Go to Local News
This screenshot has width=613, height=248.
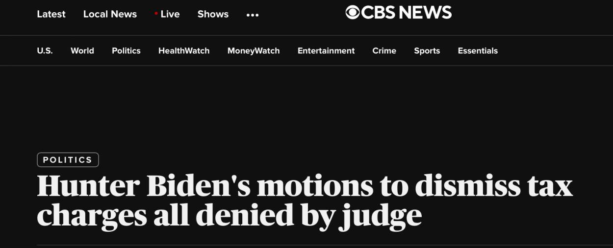[110, 14]
